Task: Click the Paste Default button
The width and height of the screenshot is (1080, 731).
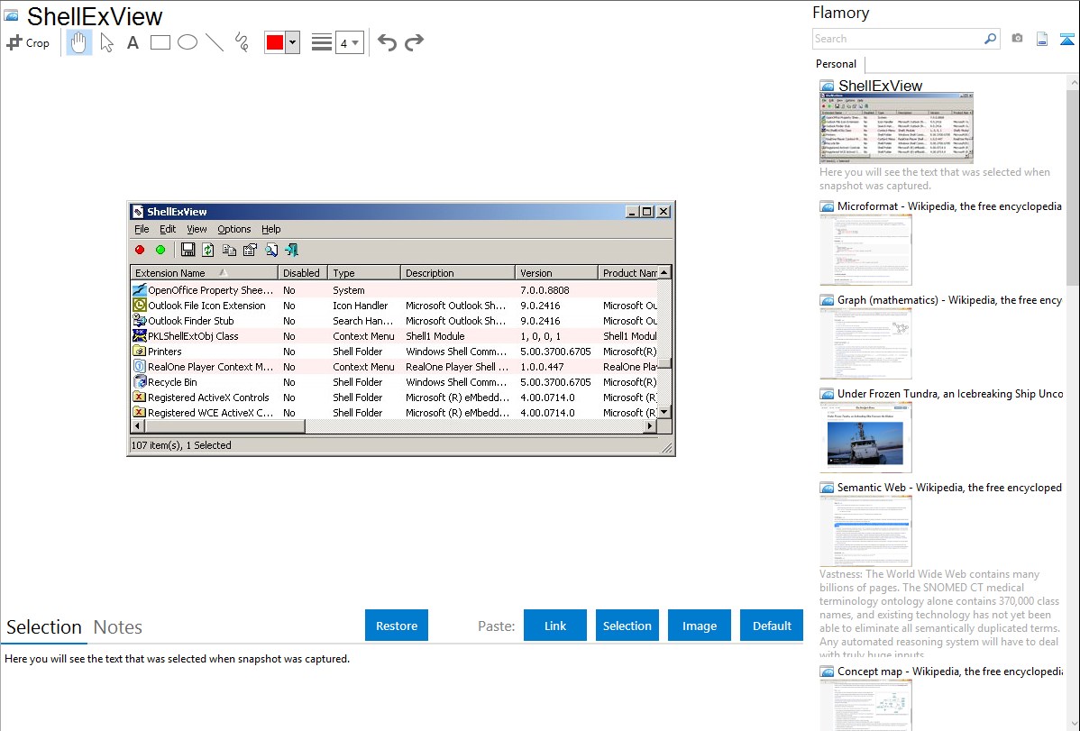Action: 772,626
